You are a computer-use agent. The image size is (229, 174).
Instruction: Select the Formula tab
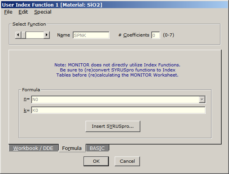(72, 148)
